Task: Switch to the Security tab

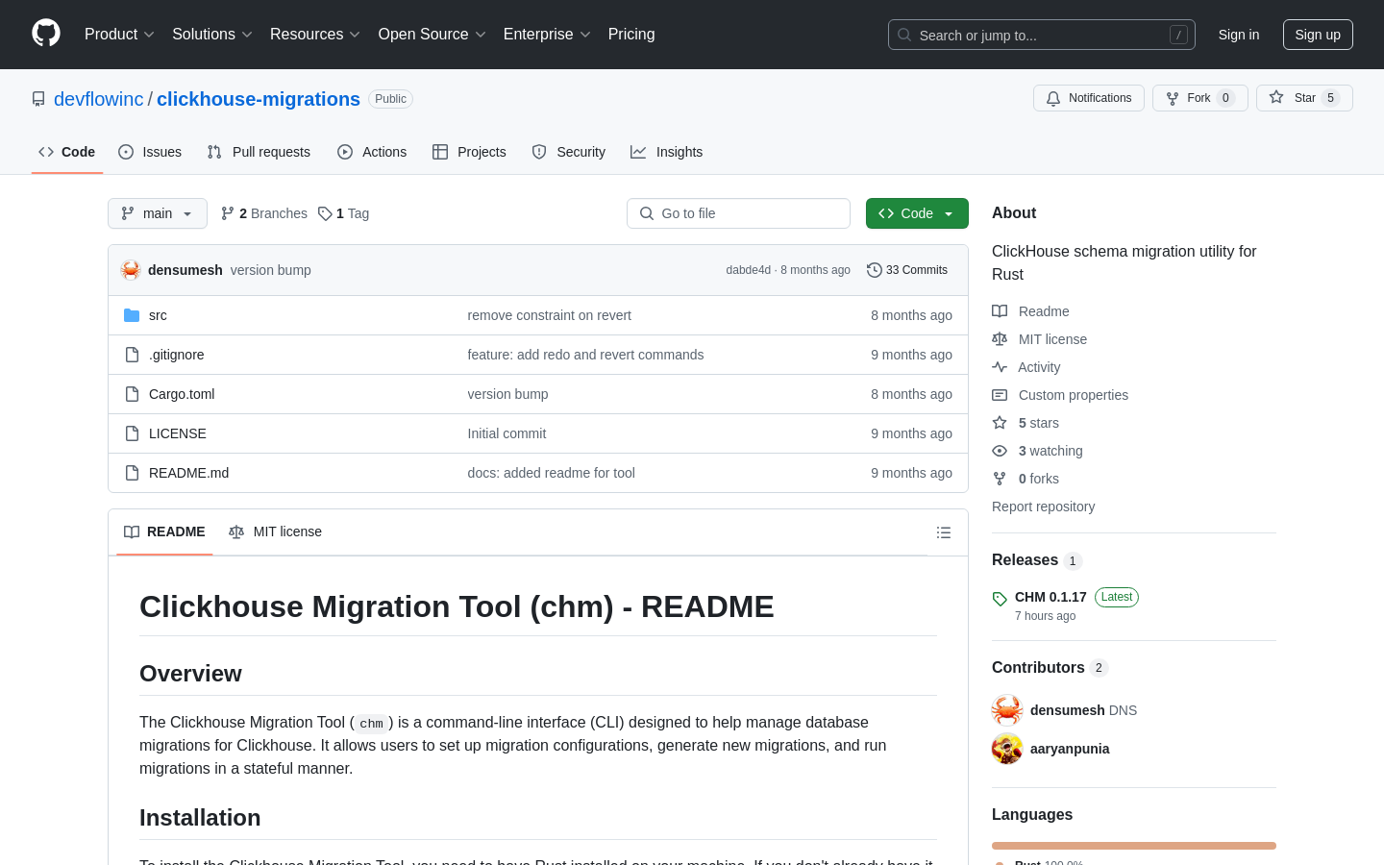Action: (x=569, y=152)
